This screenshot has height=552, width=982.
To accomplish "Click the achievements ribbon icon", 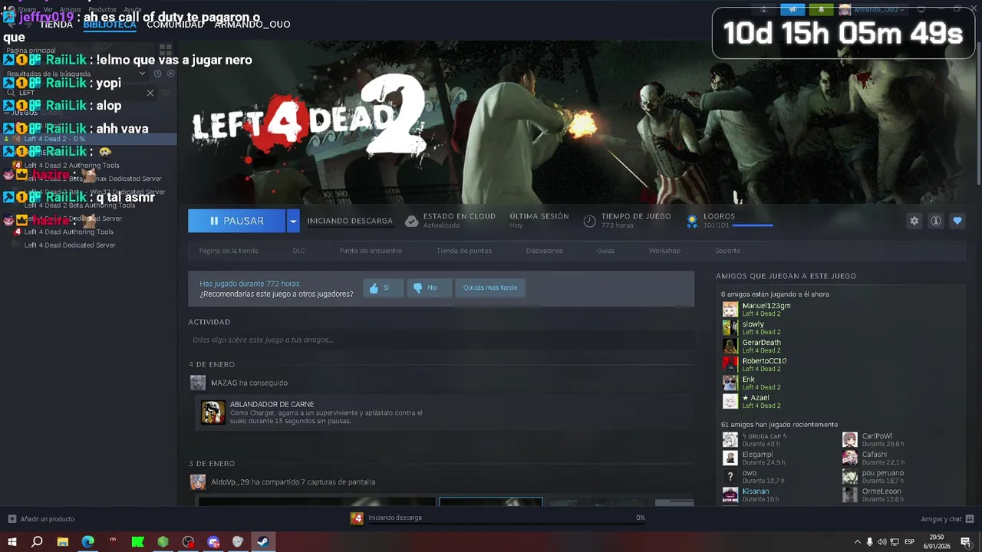I will (691, 221).
